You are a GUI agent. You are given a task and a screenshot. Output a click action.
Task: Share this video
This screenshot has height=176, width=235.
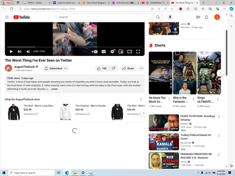pyautogui.click(x=128, y=69)
